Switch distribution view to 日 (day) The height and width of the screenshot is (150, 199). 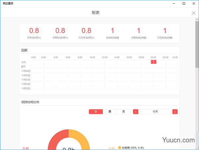(96, 111)
